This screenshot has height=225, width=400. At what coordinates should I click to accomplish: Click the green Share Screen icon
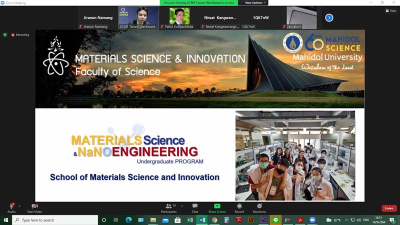[x=217, y=206]
